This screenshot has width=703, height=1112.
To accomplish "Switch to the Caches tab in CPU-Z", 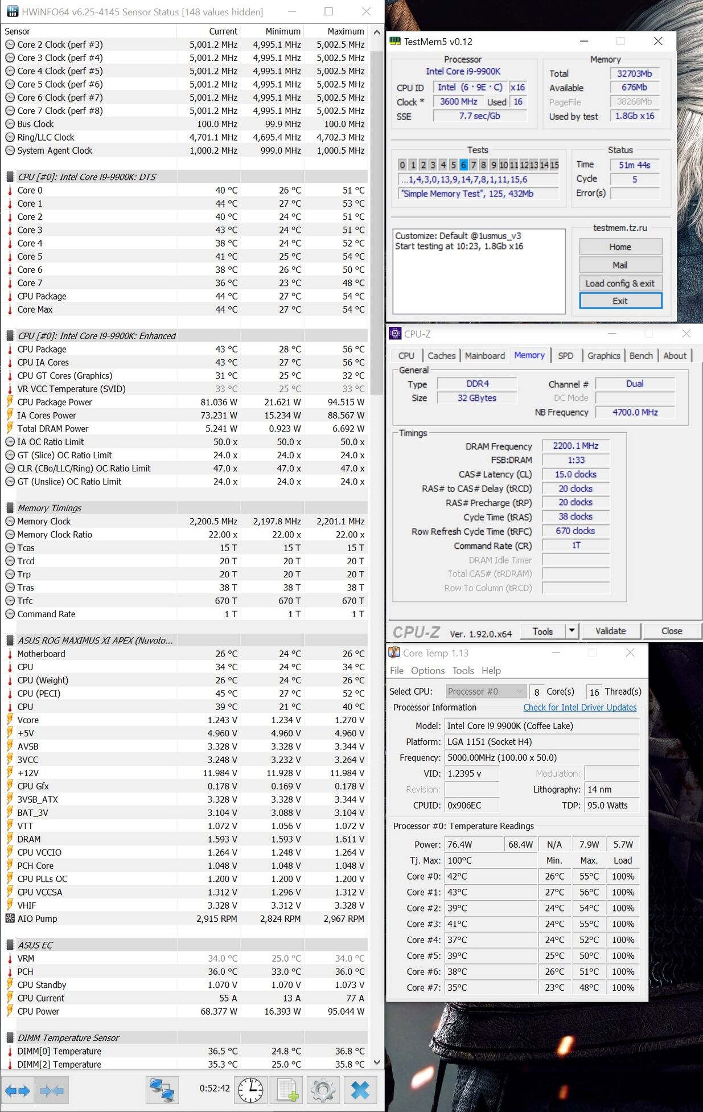I will 442,355.
